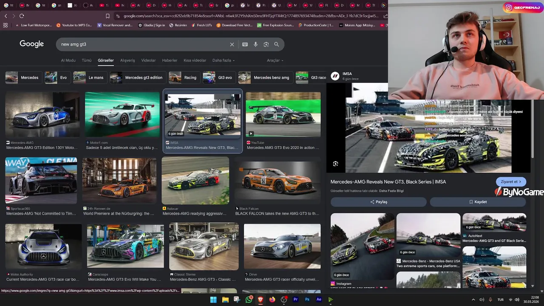Image resolution: width=544 pixels, height=306 pixels.
Task: Open Motor1.com green background AMG thumbnail
Action: (122, 114)
